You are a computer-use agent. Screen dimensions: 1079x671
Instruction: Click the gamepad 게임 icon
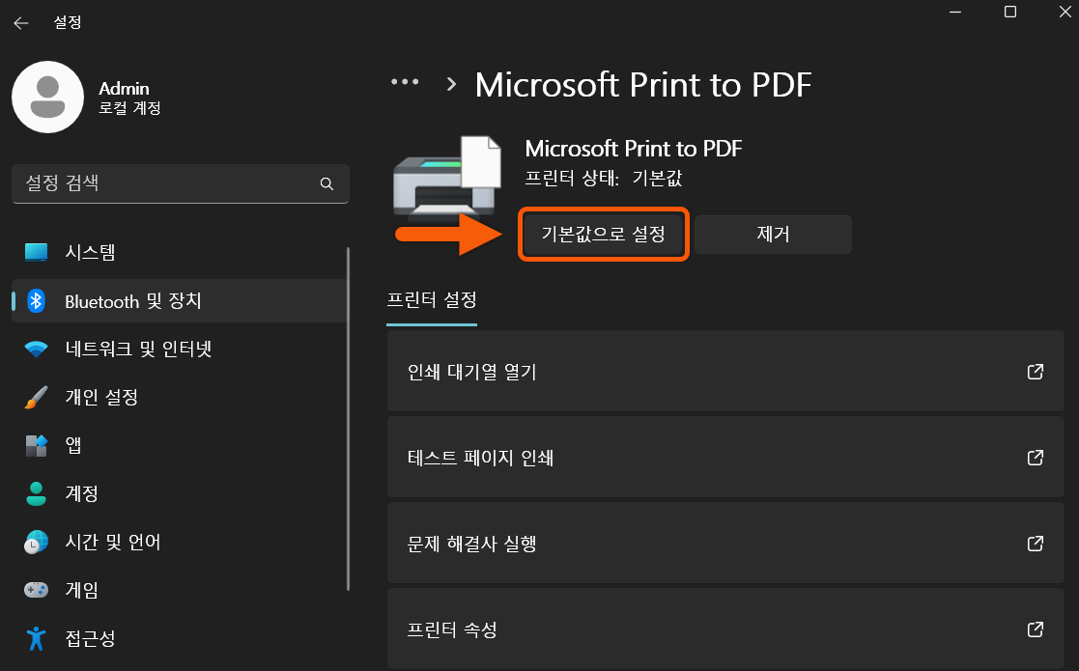click(x=36, y=590)
